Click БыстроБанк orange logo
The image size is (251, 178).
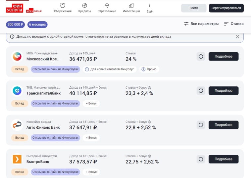pyautogui.click(x=17, y=159)
